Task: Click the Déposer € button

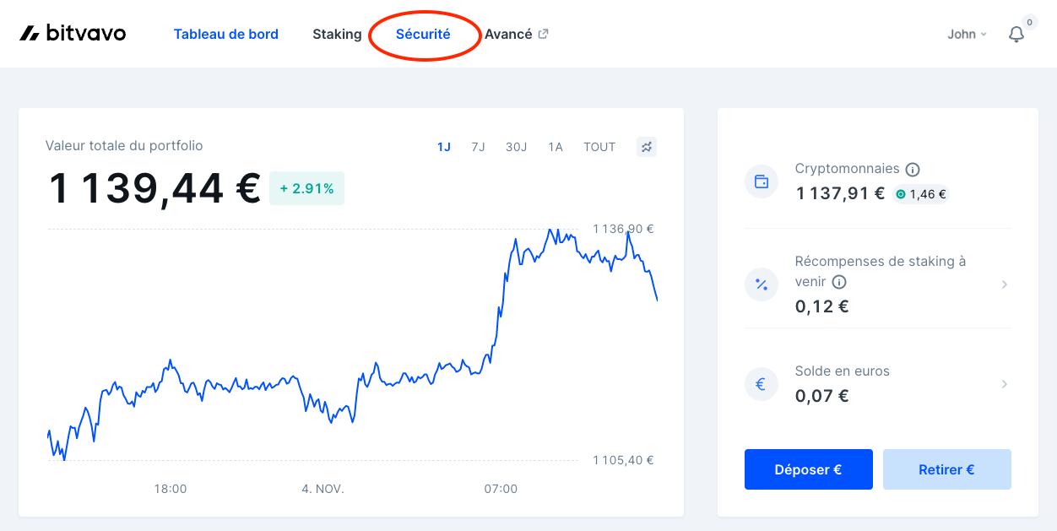Action: [x=809, y=469]
